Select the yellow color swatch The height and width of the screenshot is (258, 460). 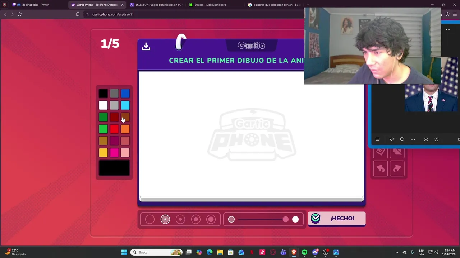click(103, 153)
